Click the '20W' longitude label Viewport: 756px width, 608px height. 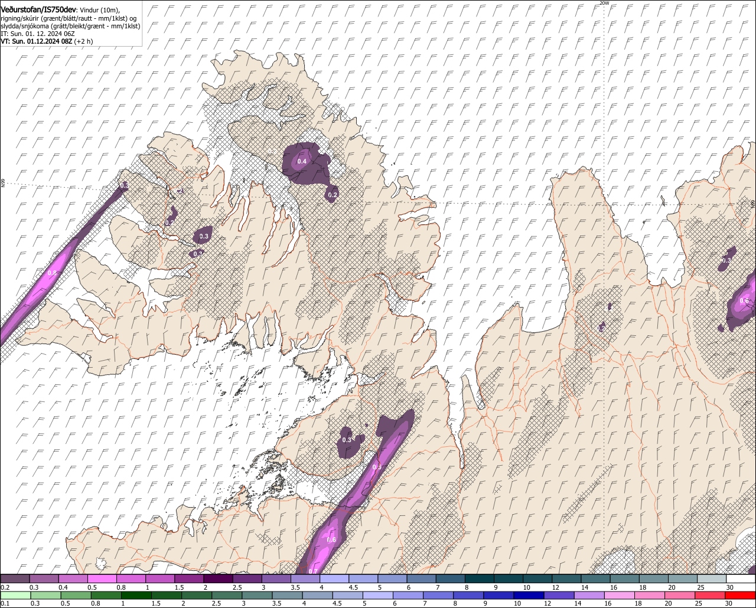pos(604,3)
